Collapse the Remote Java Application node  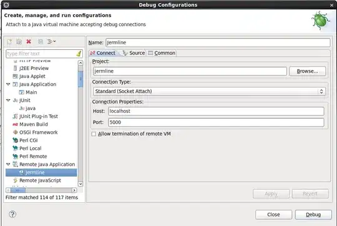[x=8, y=164]
